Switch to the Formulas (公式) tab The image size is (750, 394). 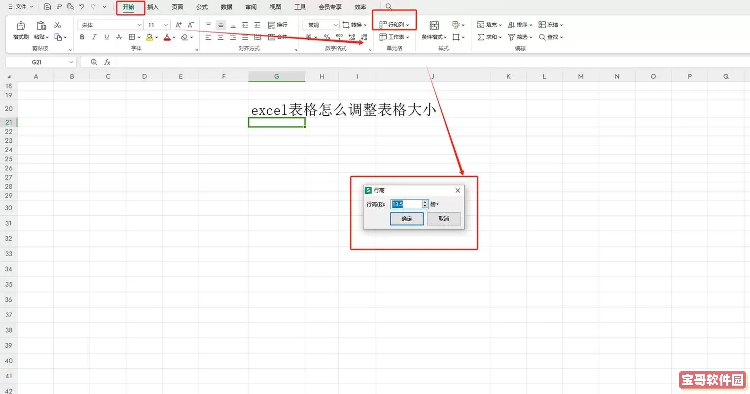tap(202, 7)
